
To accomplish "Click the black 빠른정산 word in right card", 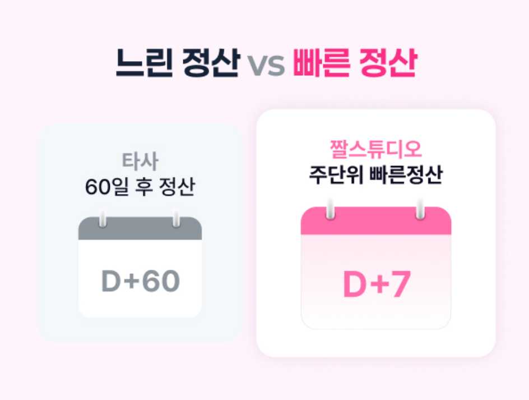I will coord(406,175).
